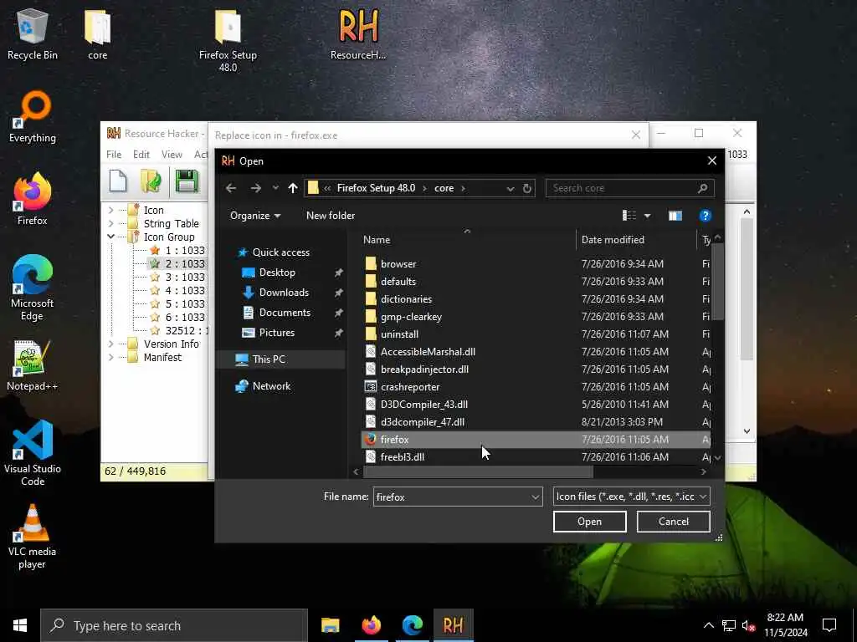Select the firefox application file

pyautogui.click(x=536, y=440)
